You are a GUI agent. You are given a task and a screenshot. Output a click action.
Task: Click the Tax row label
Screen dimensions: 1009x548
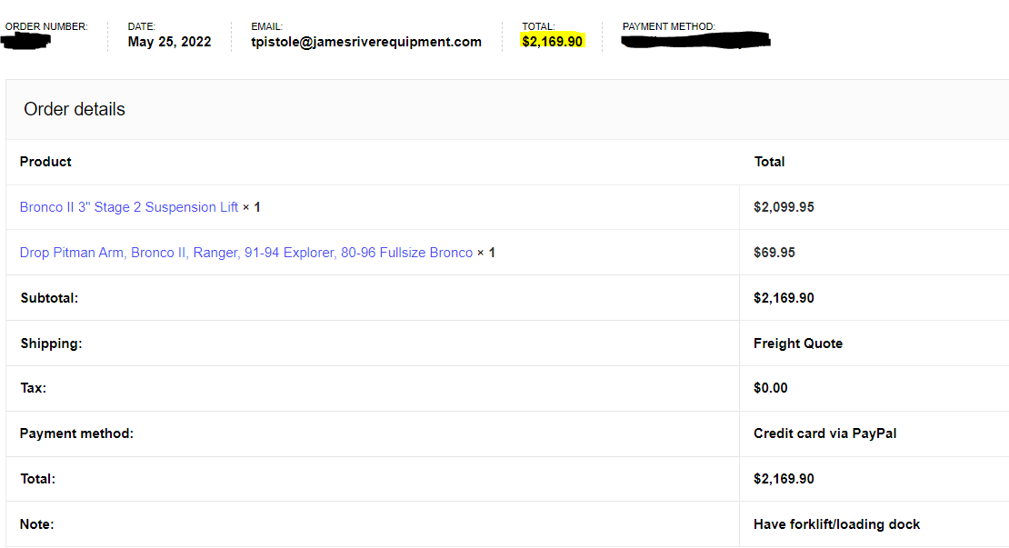coord(33,388)
